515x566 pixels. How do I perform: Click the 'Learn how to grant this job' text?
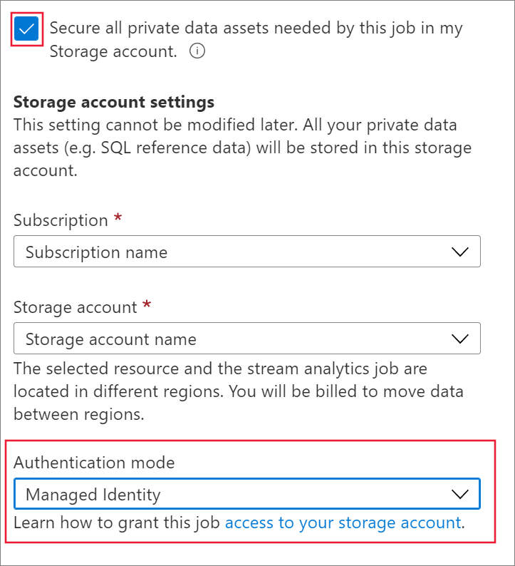118,523
